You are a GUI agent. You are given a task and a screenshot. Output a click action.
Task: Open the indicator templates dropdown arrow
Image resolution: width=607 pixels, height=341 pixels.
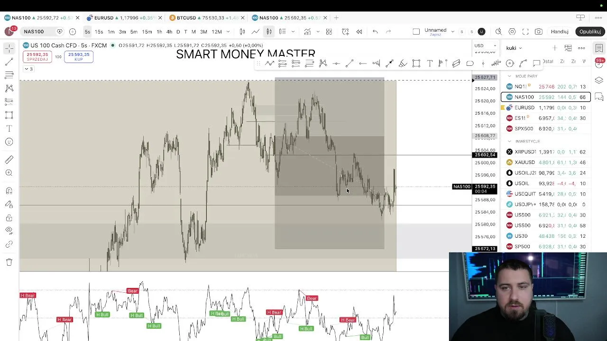click(x=318, y=32)
